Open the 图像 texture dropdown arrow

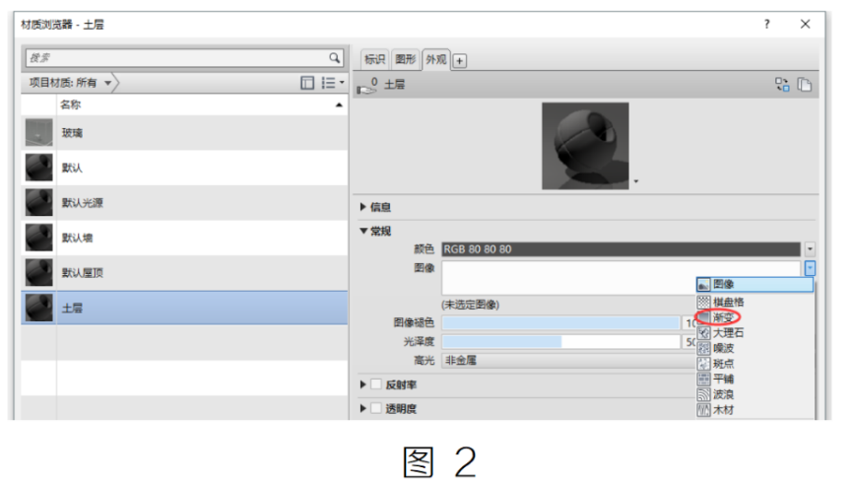(x=810, y=268)
